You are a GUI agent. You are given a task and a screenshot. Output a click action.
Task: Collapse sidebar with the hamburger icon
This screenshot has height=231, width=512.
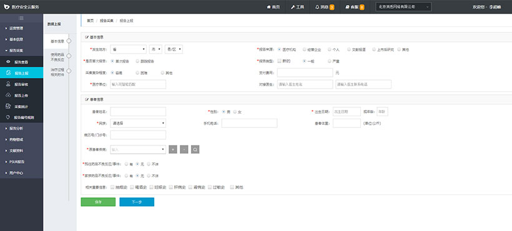22,18
